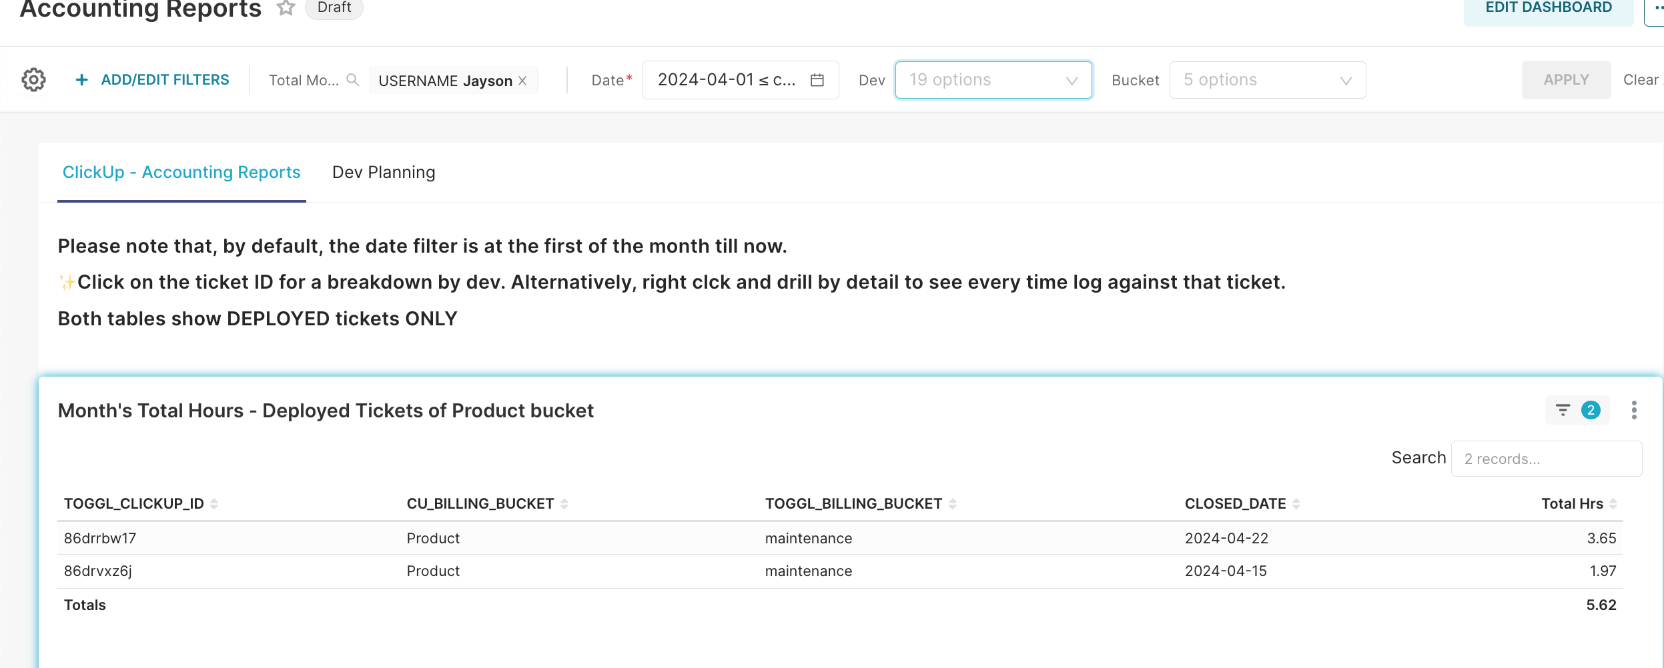This screenshot has height=668, width=1664.
Task: Open the Date range filter field
Action: pyautogui.click(x=741, y=80)
